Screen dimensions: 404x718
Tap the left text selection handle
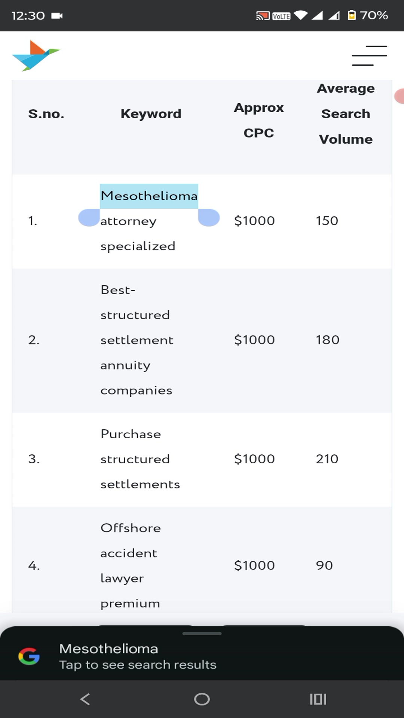89,218
